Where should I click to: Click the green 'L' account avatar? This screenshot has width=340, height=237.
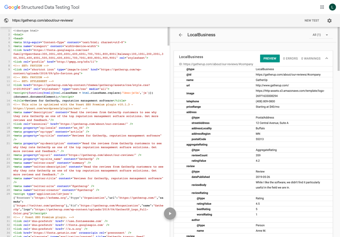point(332,7)
